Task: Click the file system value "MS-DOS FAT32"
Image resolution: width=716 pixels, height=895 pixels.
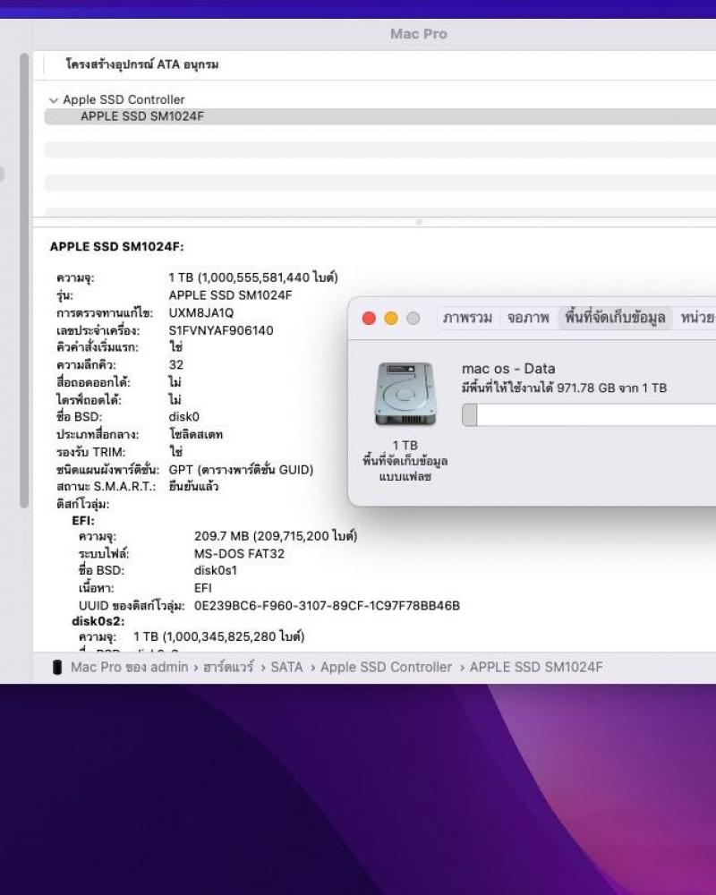Action: point(239,554)
